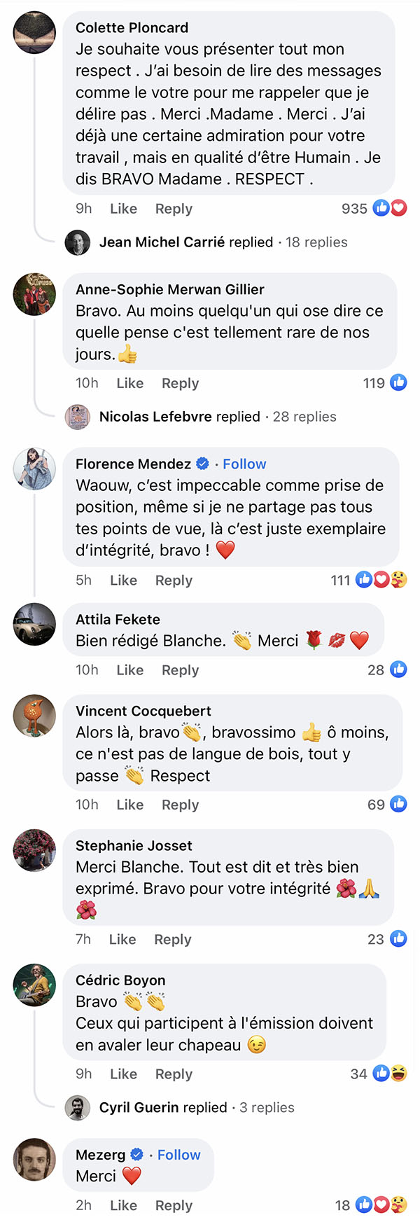Image resolution: width=420 pixels, height=1229 pixels.
Task: Reply to Attila Fekete's comment
Action: point(180,670)
